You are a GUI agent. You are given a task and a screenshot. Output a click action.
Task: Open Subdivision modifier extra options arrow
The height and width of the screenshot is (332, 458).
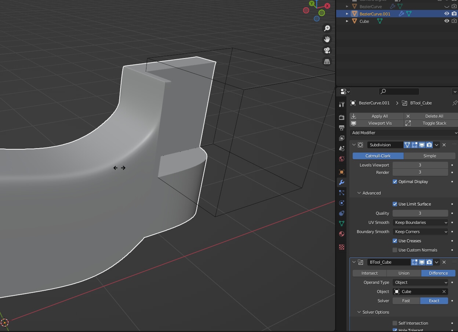(437, 145)
